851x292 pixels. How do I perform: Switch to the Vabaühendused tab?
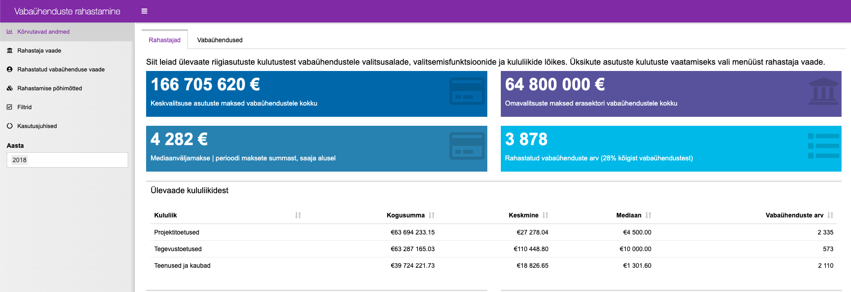point(220,40)
